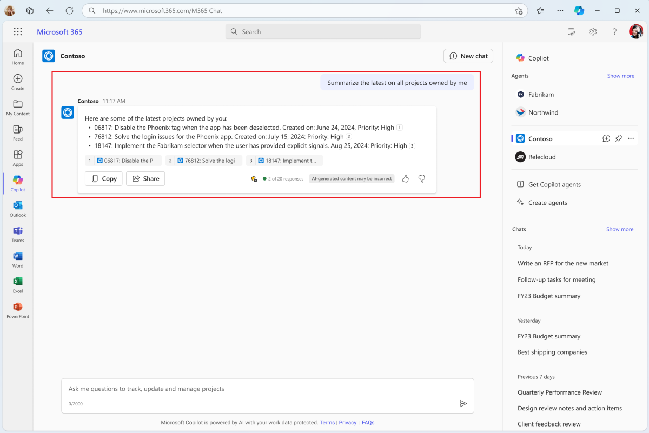Open chat Design review notes and action items
This screenshot has width=649, height=433.
[569, 408]
